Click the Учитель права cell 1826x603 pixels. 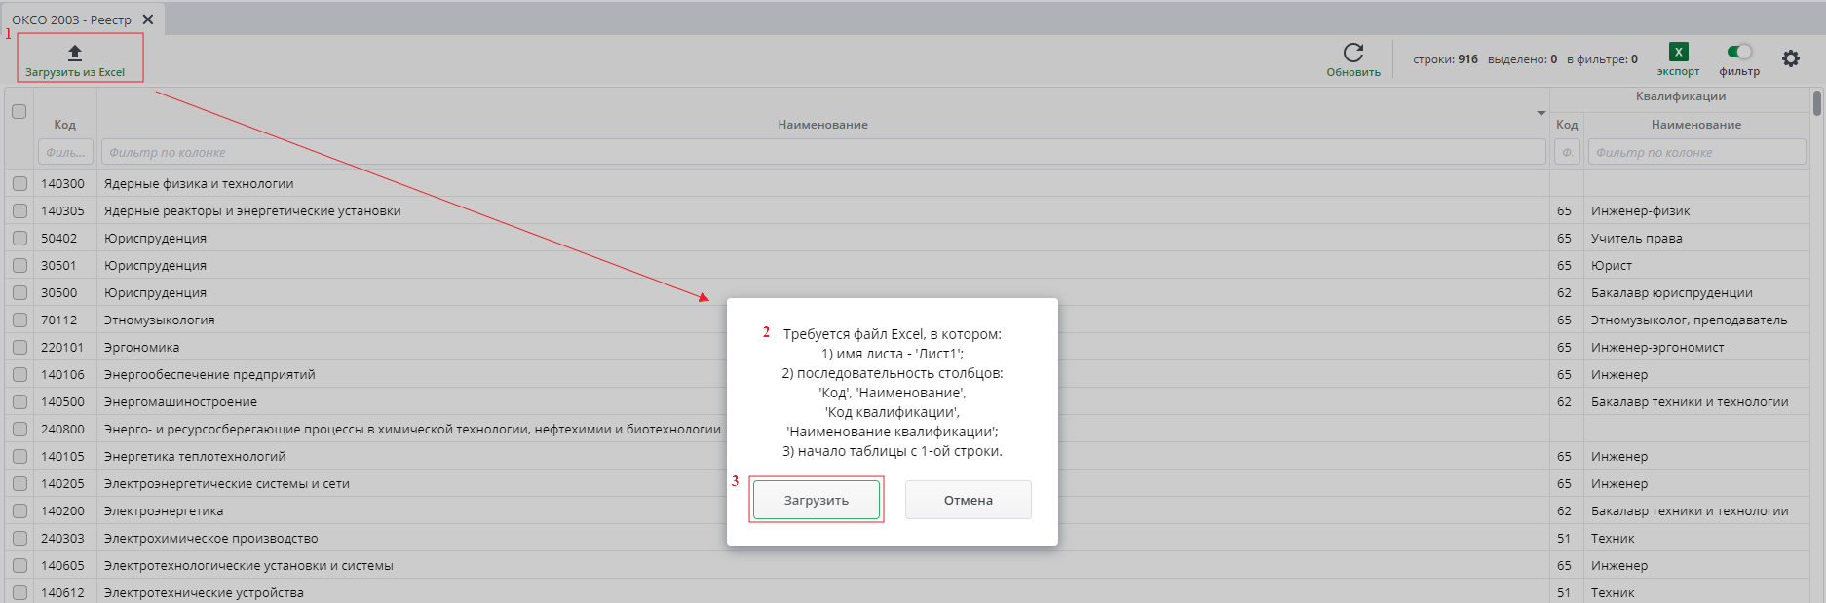pyautogui.click(x=1697, y=238)
